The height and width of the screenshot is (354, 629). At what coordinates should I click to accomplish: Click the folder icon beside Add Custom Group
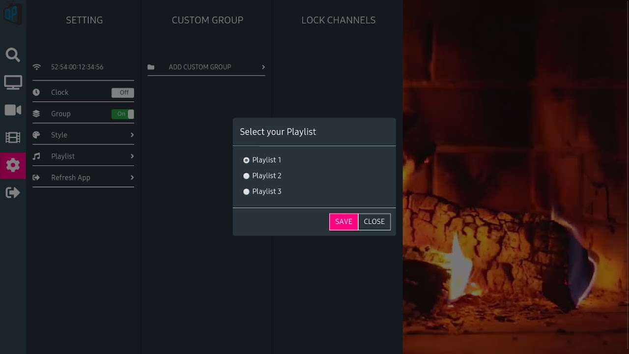click(151, 67)
